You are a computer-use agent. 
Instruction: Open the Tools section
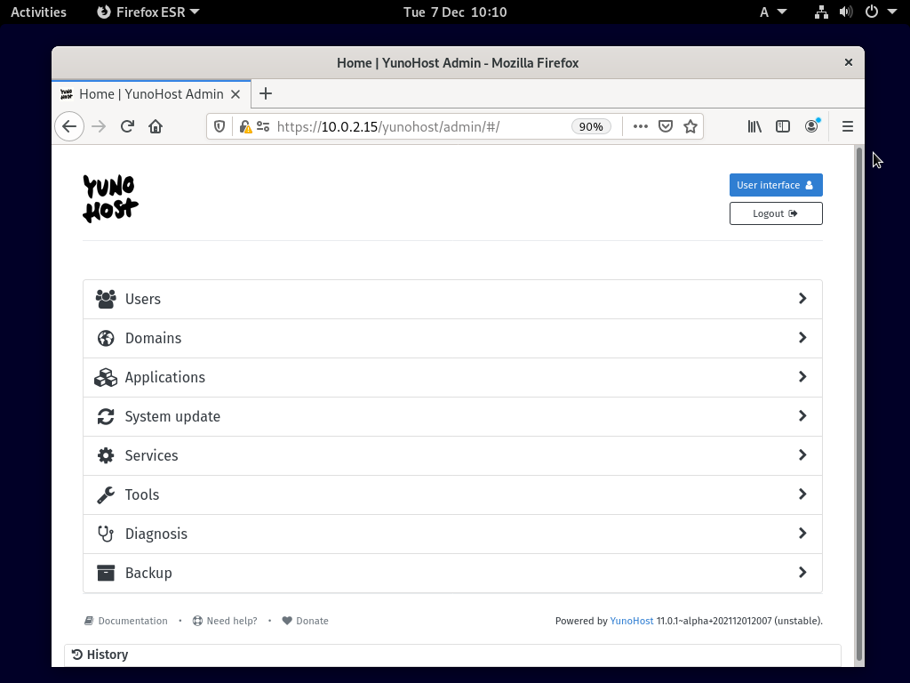pyautogui.click(x=452, y=494)
